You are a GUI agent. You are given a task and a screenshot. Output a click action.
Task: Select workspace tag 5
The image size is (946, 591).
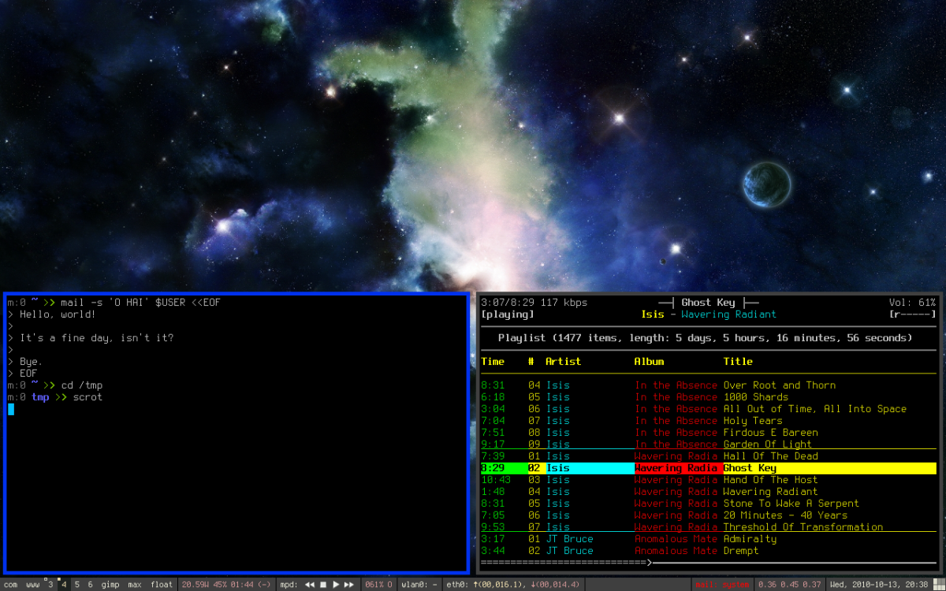[x=77, y=585]
